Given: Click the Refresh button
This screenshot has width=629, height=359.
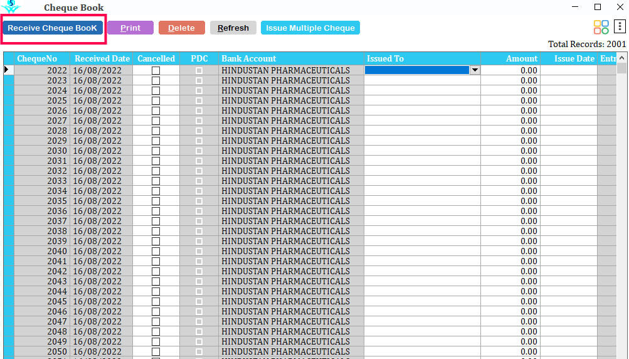Looking at the screenshot, I should (233, 28).
